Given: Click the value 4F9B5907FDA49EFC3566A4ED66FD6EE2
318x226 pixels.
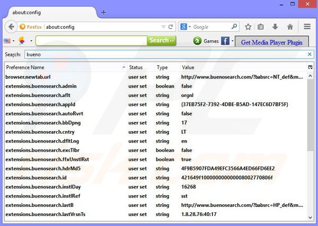Looking at the screenshot, I should click(228, 168).
